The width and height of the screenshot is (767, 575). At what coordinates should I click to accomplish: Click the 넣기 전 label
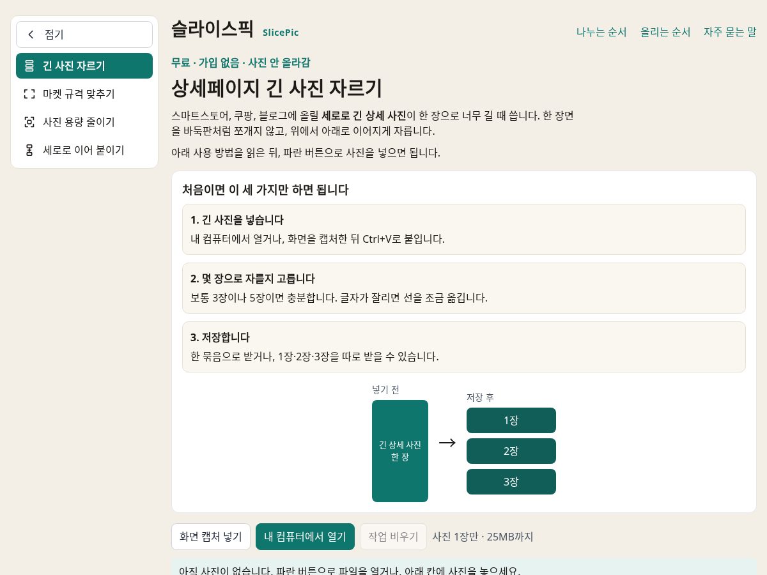(x=386, y=390)
